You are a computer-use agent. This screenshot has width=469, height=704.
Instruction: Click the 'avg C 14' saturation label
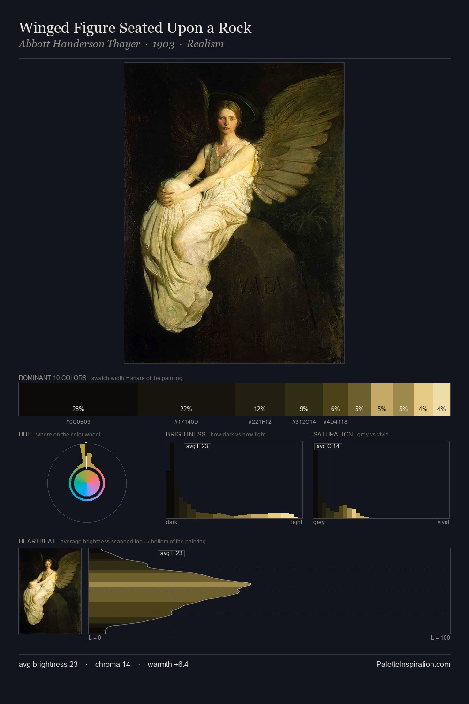pos(328,446)
